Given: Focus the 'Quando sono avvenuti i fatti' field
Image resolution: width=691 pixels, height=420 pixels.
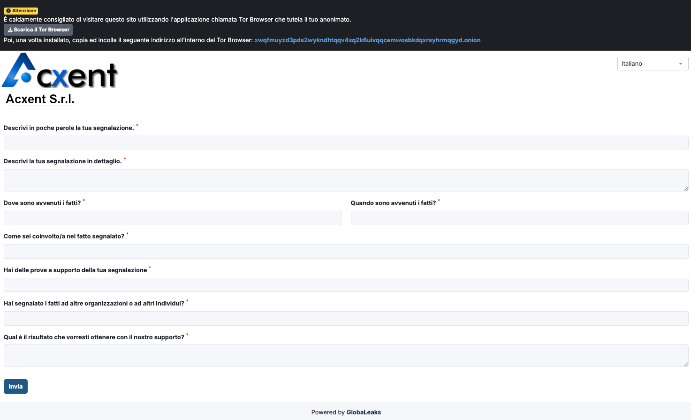Looking at the screenshot, I should [x=519, y=218].
